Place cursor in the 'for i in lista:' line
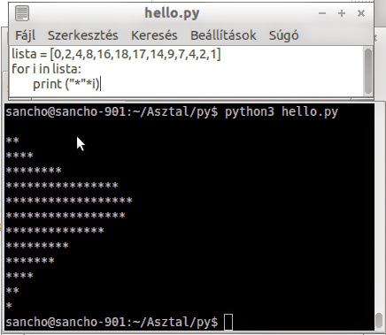386x335 pixels. tap(46, 69)
